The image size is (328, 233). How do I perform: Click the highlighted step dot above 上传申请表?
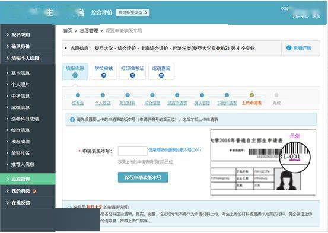(x=251, y=95)
